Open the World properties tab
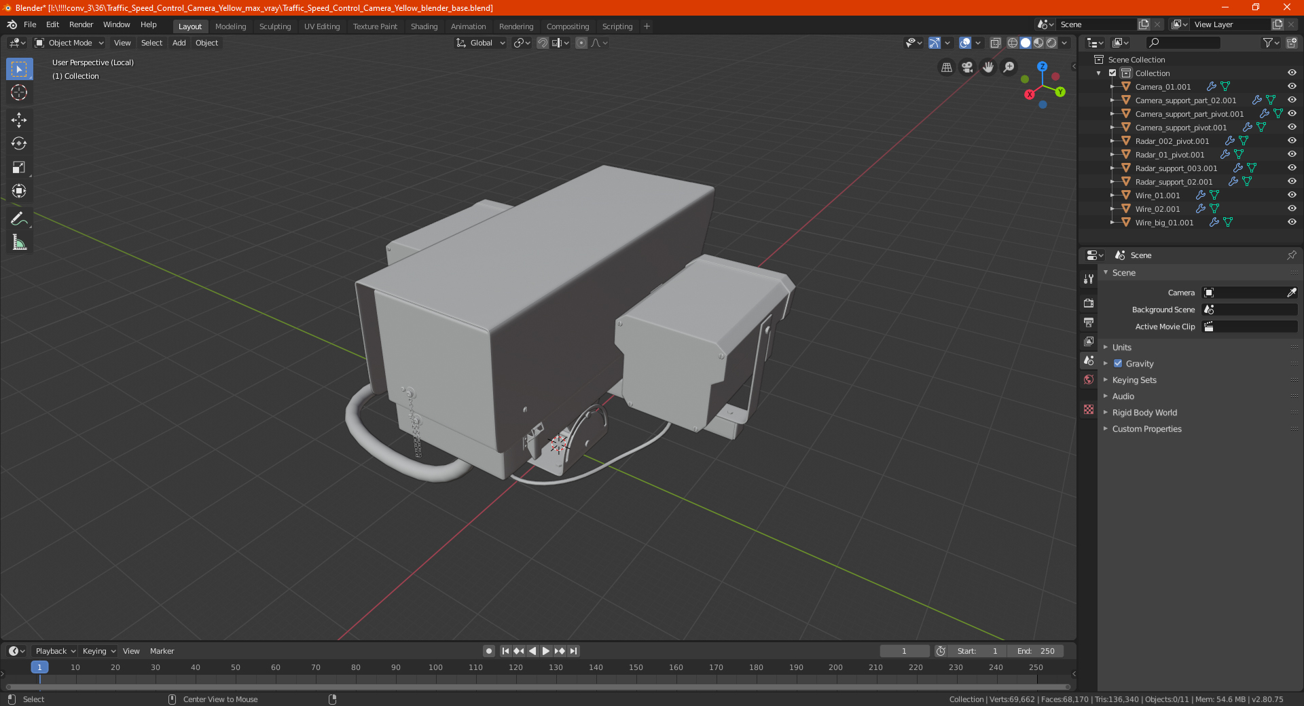The height and width of the screenshot is (706, 1304). pyautogui.click(x=1089, y=379)
